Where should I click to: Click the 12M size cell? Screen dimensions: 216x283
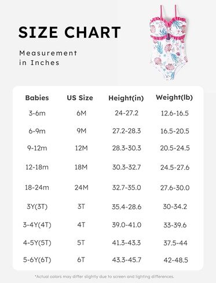(81, 148)
